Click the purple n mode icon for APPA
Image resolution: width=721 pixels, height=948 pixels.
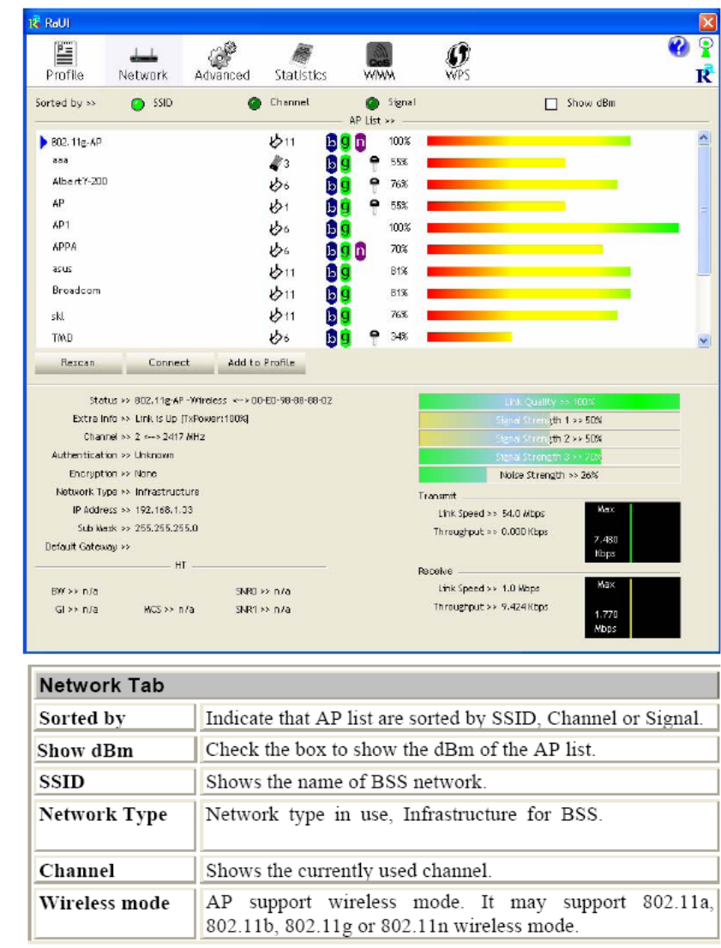pyautogui.click(x=360, y=251)
